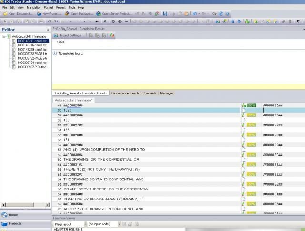Screen dimensions: 305x231
Task: Click the Home view icon in navigation
Action: (4, 215)
